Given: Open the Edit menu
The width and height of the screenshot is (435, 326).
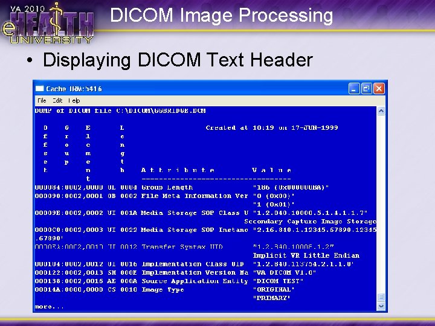Looking at the screenshot, I should click(x=58, y=101).
